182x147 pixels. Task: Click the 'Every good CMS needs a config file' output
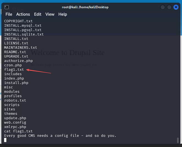coord(60,136)
